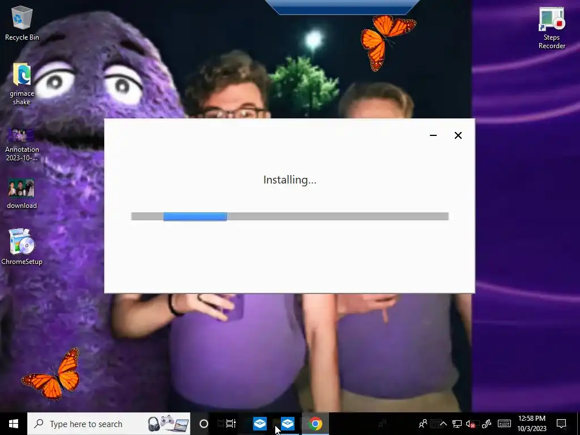The width and height of the screenshot is (580, 435).
Task: Click the muted volume tray icon
Action: [x=470, y=424]
